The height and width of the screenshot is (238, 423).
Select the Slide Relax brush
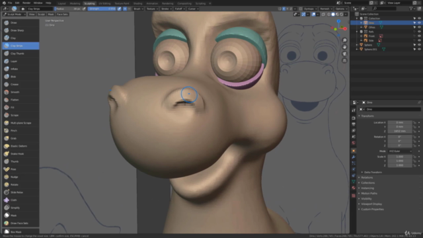click(x=20, y=192)
